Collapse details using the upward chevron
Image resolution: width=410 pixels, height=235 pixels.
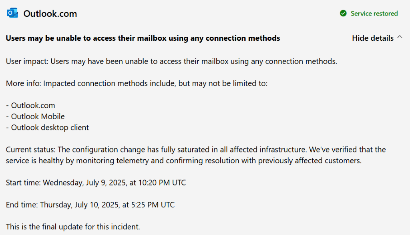pos(400,38)
